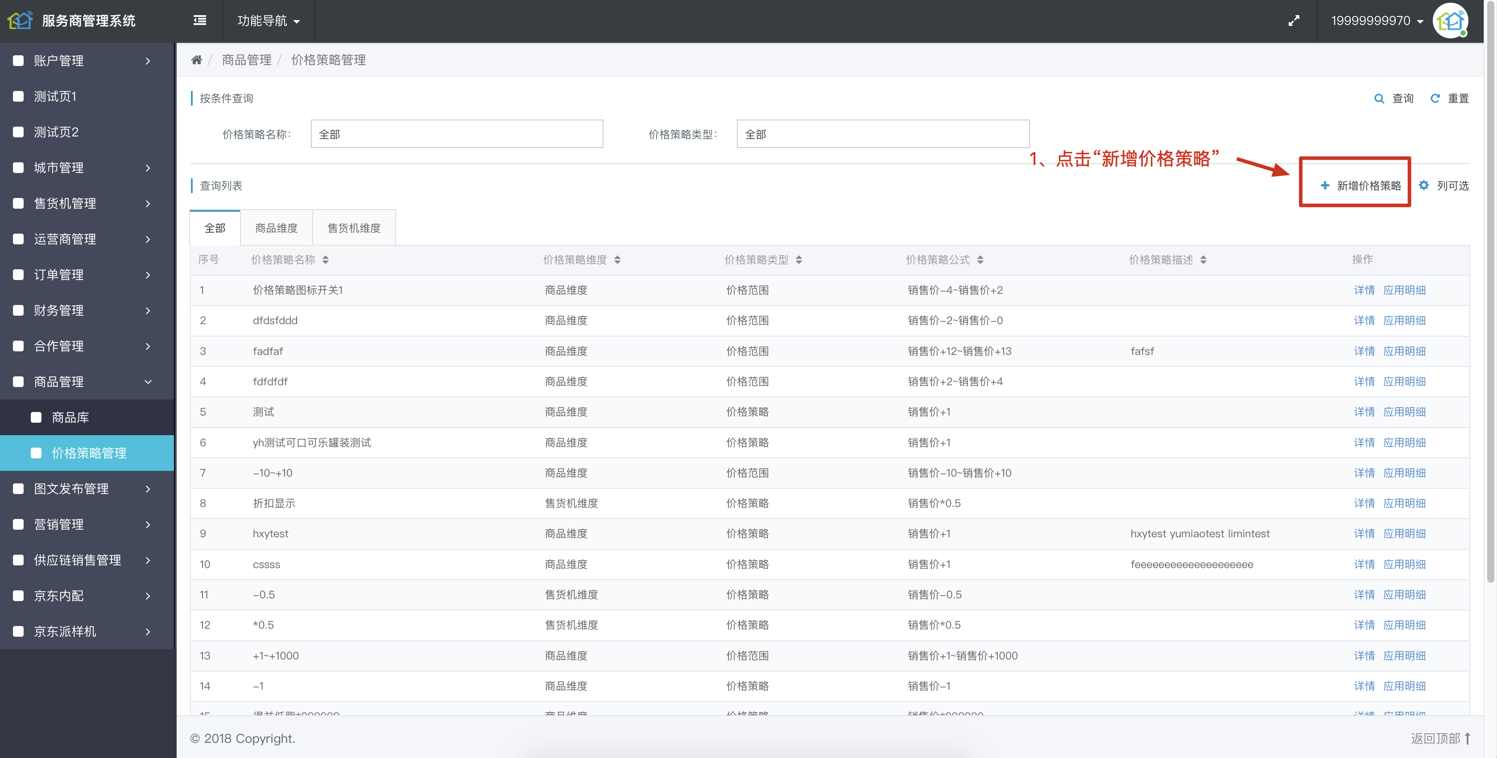Click the fullscreen expand arrows icon

pyautogui.click(x=1294, y=21)
